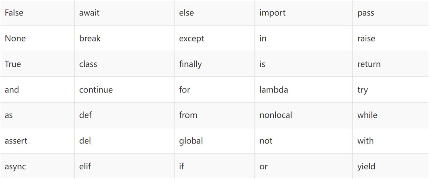Click the 'async' keyword
429x179 pixels.
click(x=15, y=167)
